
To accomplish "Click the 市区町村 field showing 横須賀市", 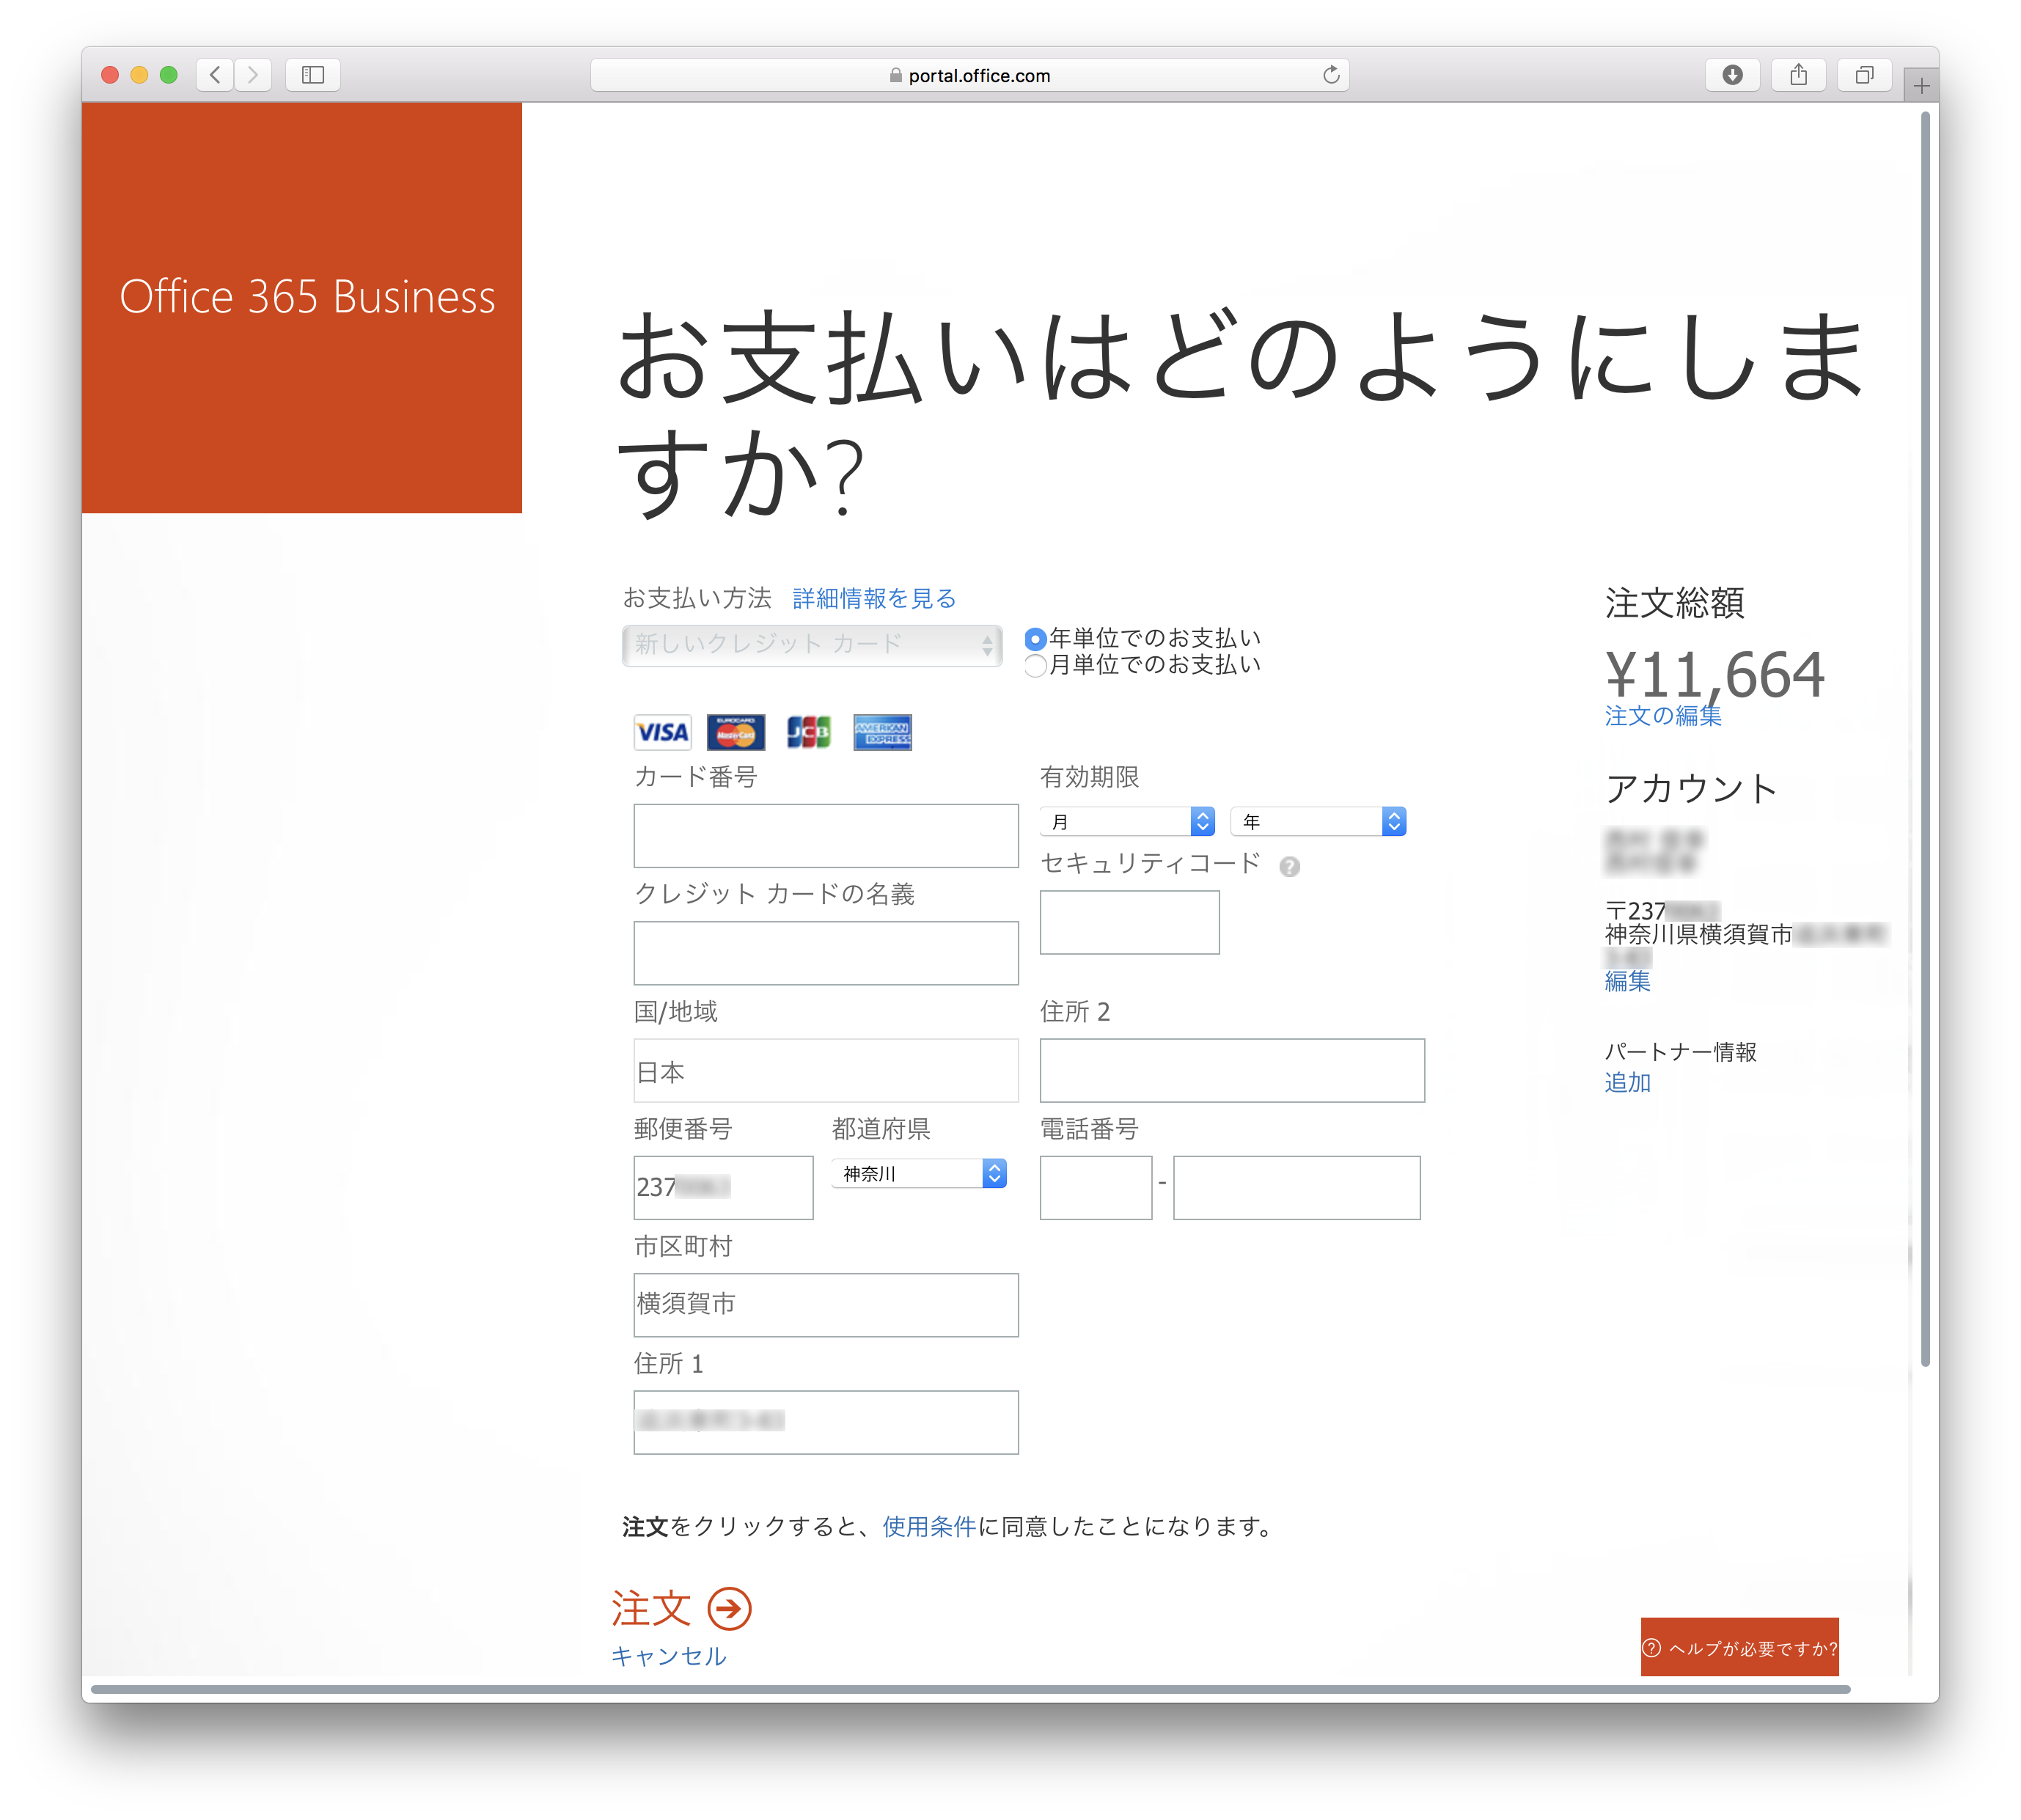I will click(x=825, y=1304).
